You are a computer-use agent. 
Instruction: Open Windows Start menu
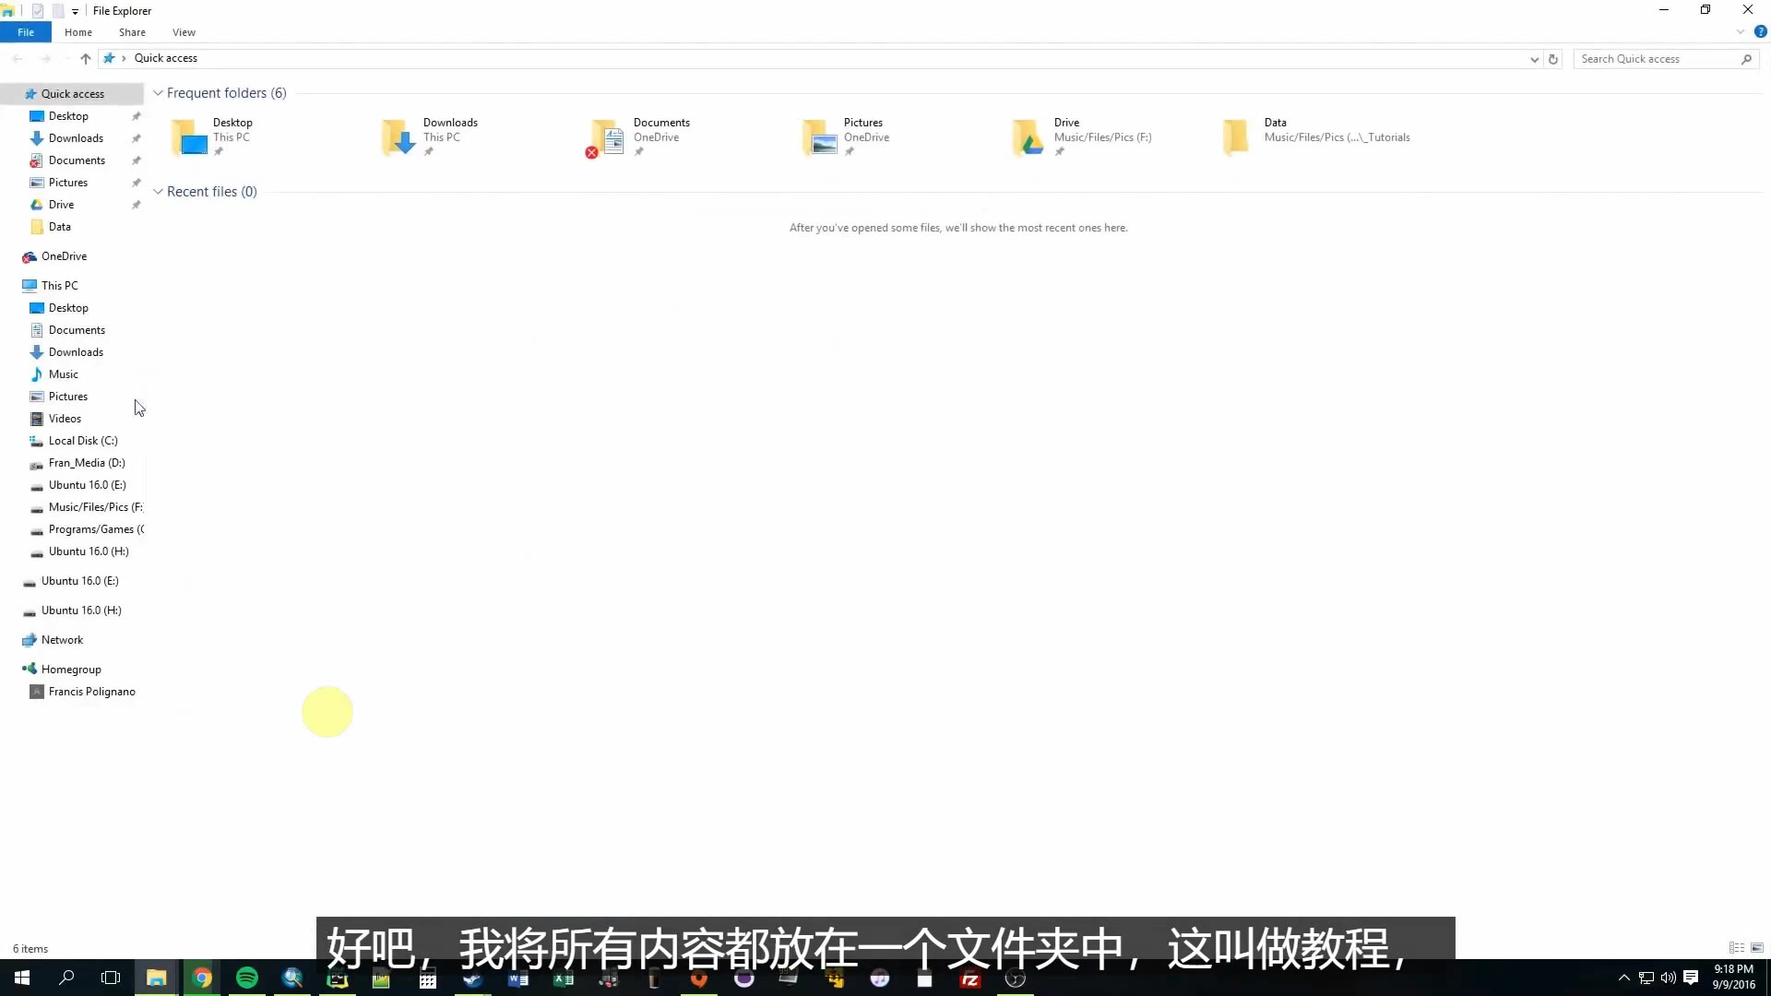[22, 978]
